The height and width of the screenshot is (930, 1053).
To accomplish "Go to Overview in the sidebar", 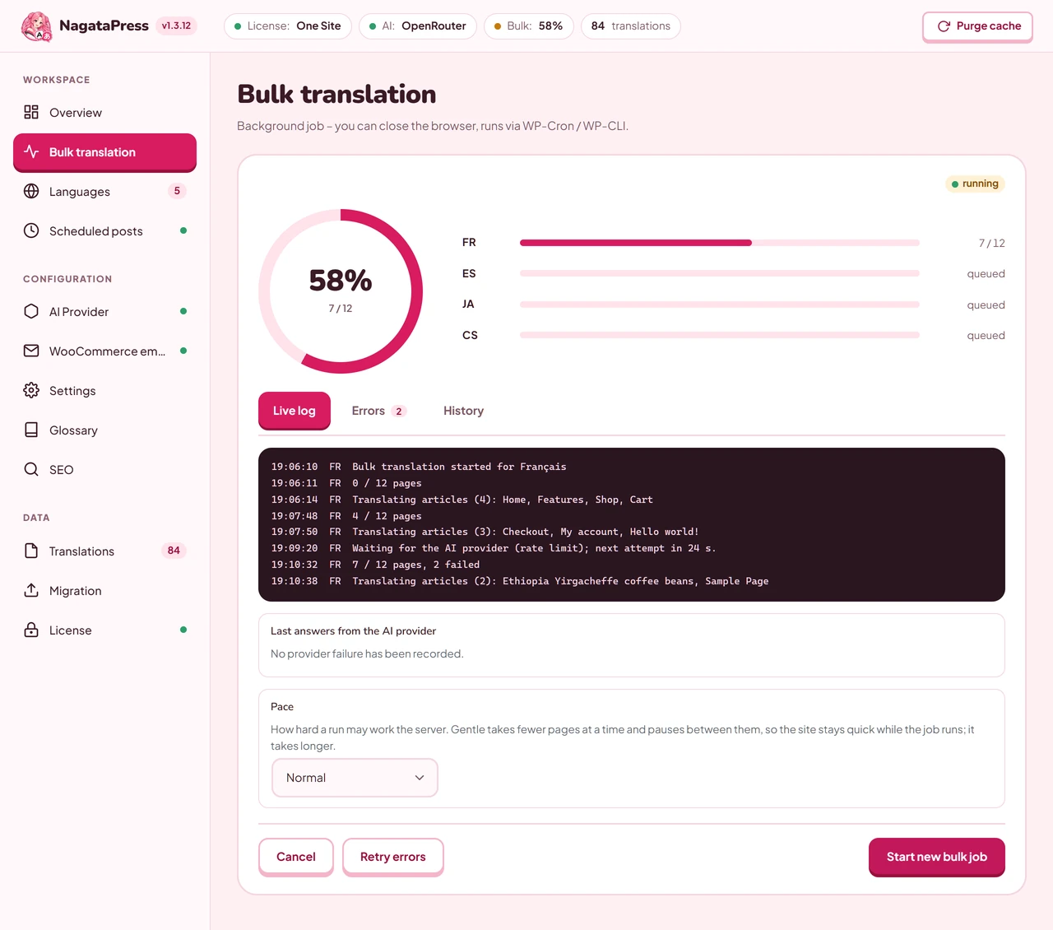I will [104, 113].
